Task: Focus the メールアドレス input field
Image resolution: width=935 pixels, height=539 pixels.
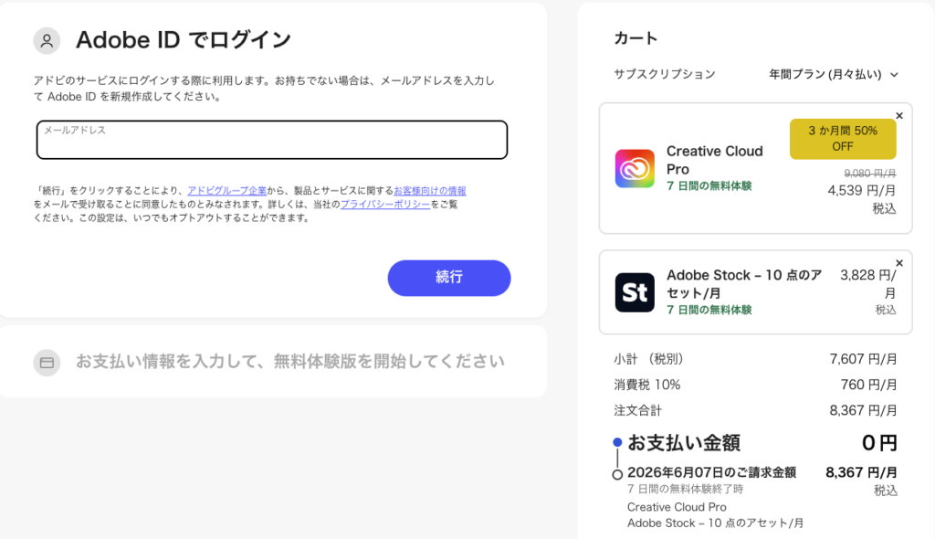Action: click(x=272, y=140)
